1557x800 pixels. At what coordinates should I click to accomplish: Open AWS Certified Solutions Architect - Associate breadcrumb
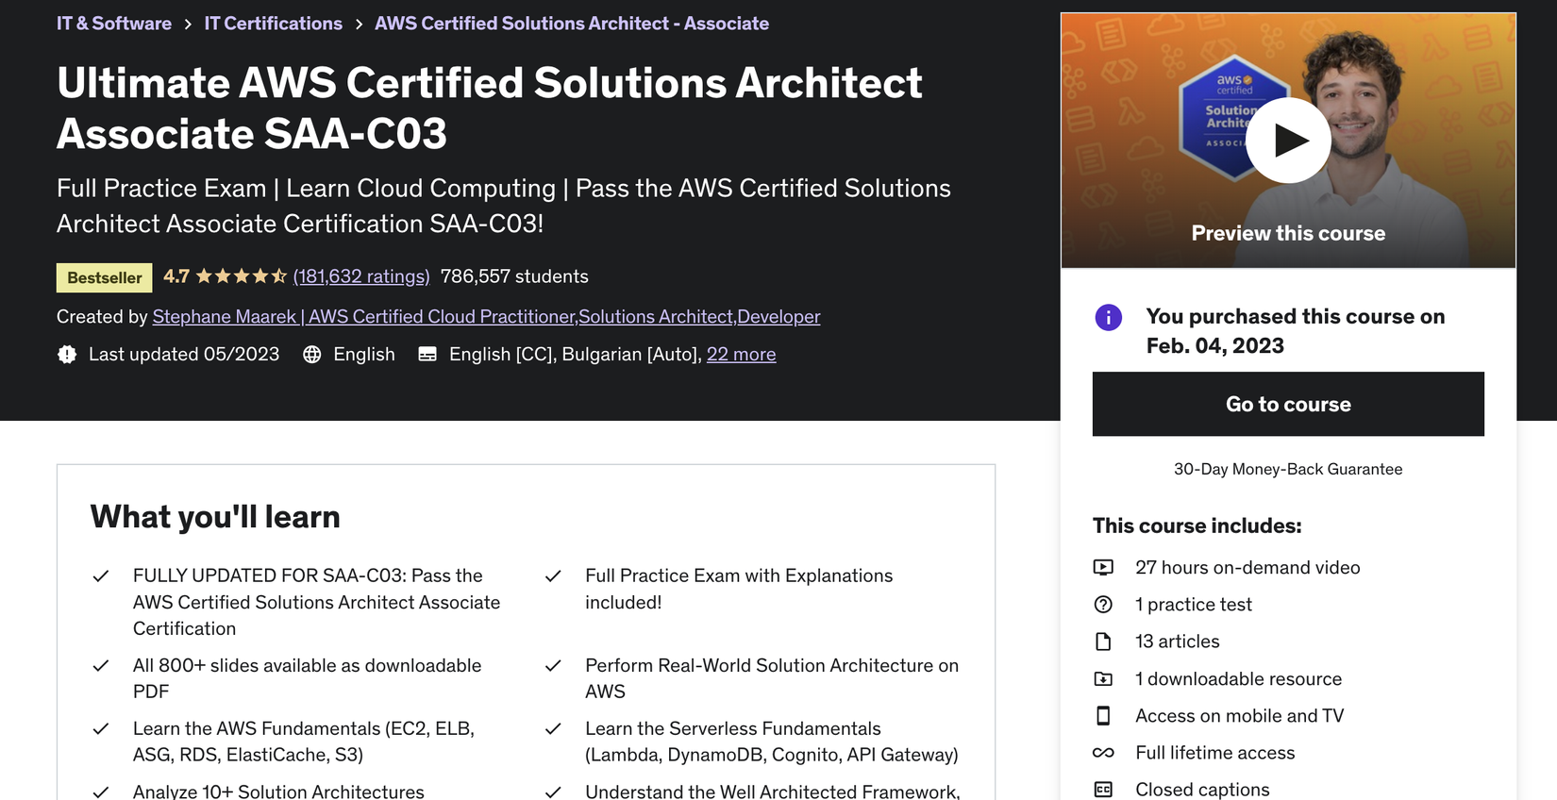click(571, 24)
